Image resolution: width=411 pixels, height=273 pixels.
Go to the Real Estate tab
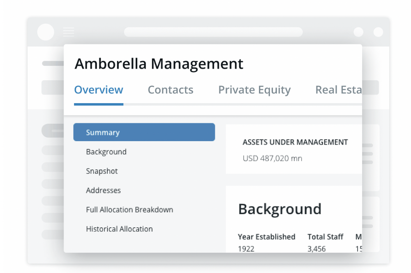click(339, 90)
